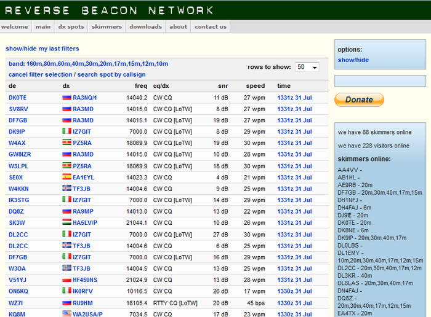
Task: Open dx callsign RU9HM
Action: (x=83, y=303)
